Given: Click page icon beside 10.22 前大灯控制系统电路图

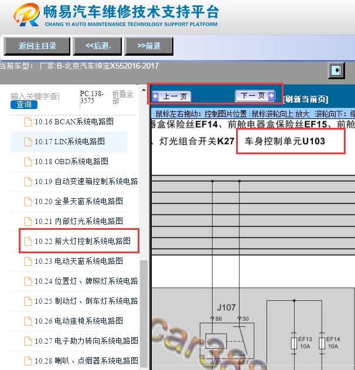Looking at the screenshot, I should point(28,242).
